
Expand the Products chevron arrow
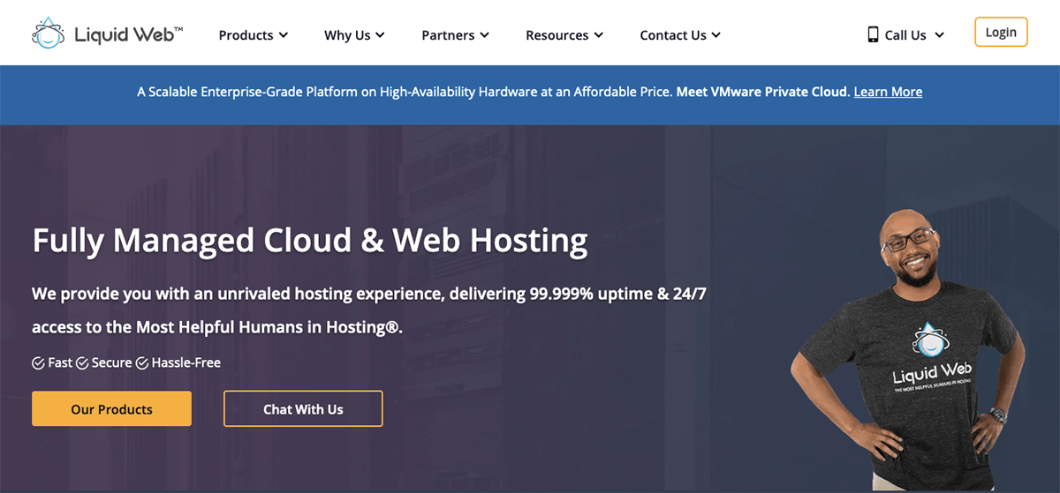tap(284, 35)
